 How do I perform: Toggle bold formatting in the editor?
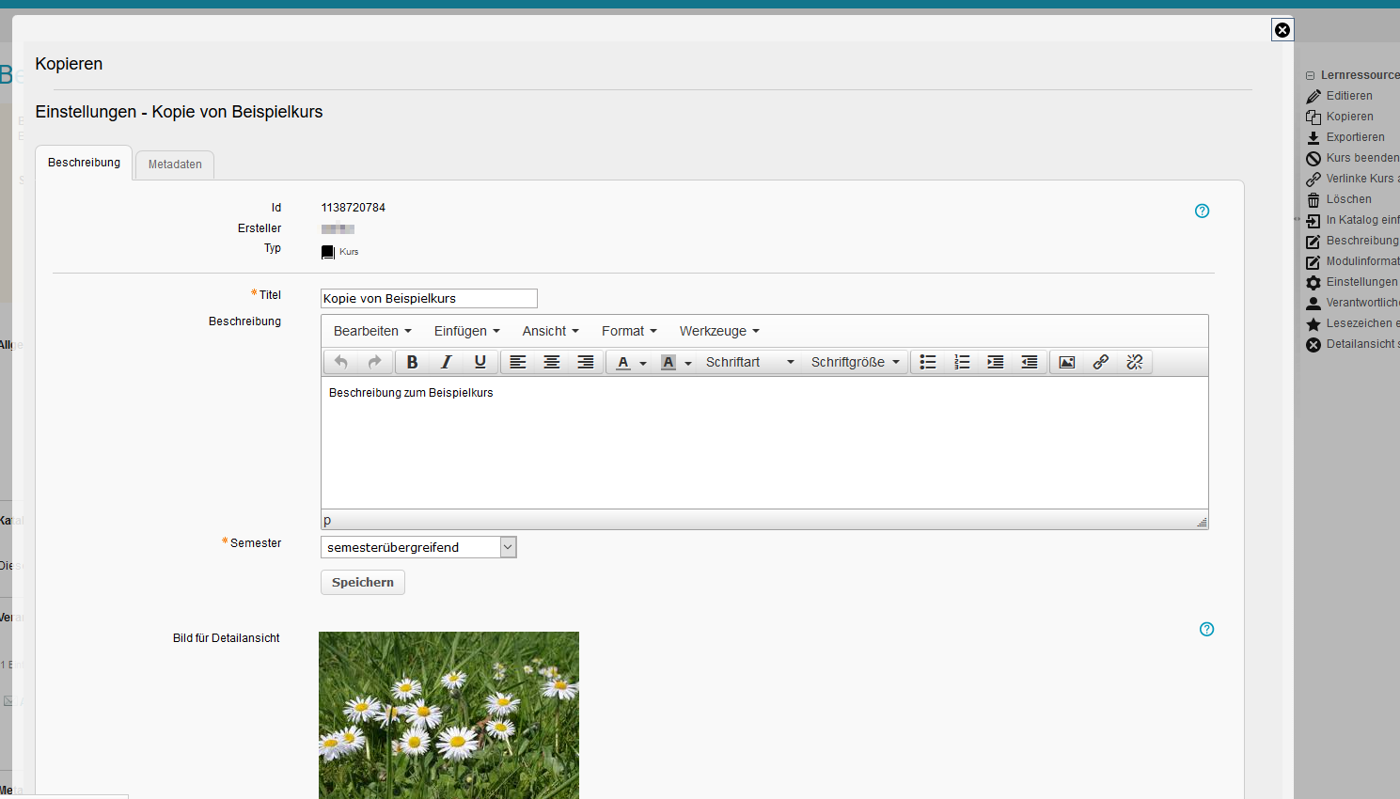tap(412, 362)
